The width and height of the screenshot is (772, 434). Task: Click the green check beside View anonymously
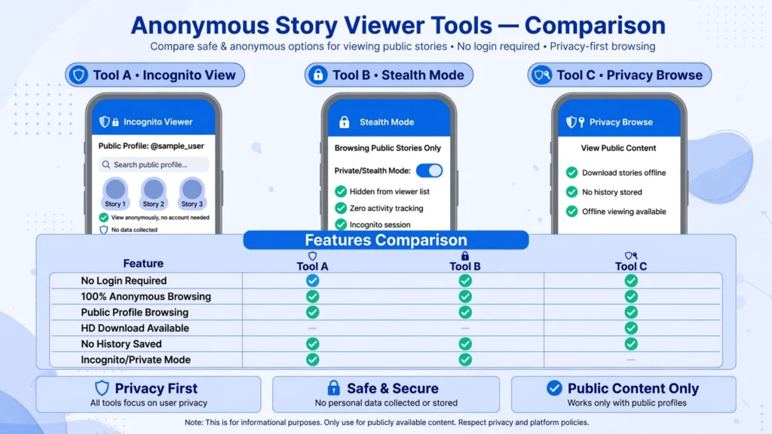click(x=103, y=217)
